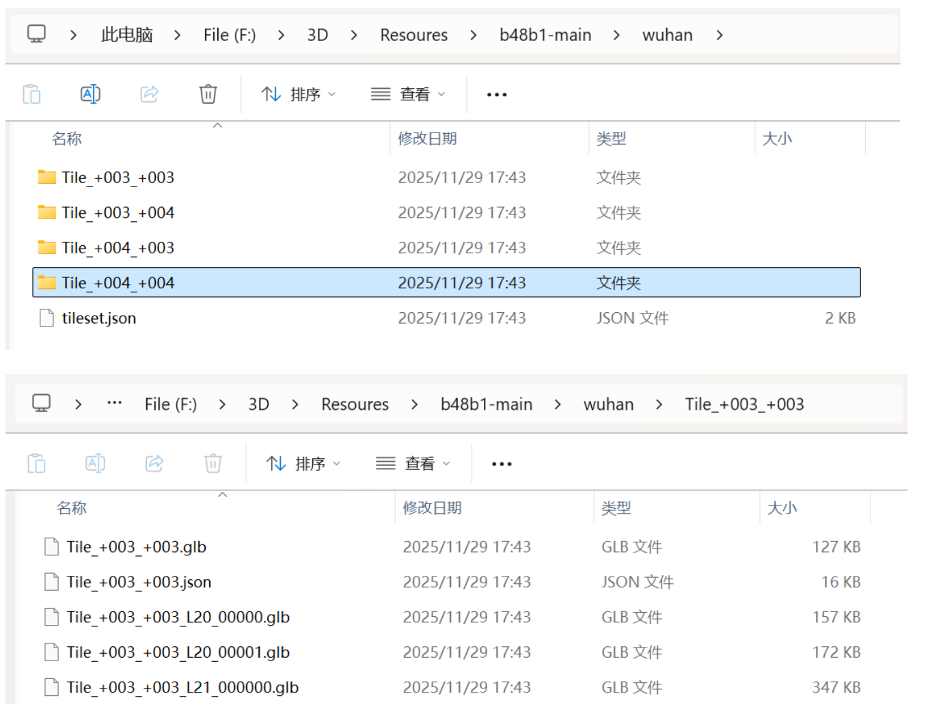The image size is (928, 709).
Task: Click the Share icon in top window toolbar
Action: [x=150, y=94]
